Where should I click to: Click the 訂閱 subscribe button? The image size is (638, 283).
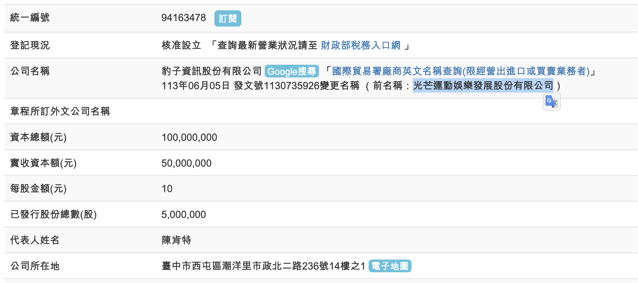(x=228, y=18)
